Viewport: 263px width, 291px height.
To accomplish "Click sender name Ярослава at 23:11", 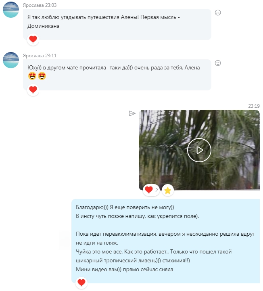I will pos(33,56).
